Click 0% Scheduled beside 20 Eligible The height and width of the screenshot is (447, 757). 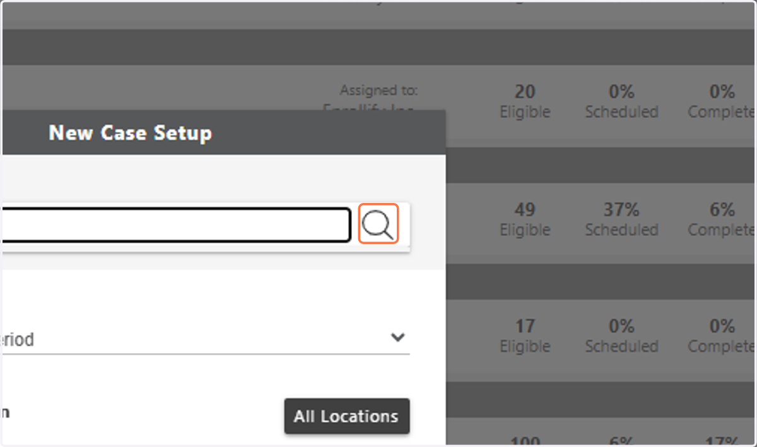[x=621, y=102]
